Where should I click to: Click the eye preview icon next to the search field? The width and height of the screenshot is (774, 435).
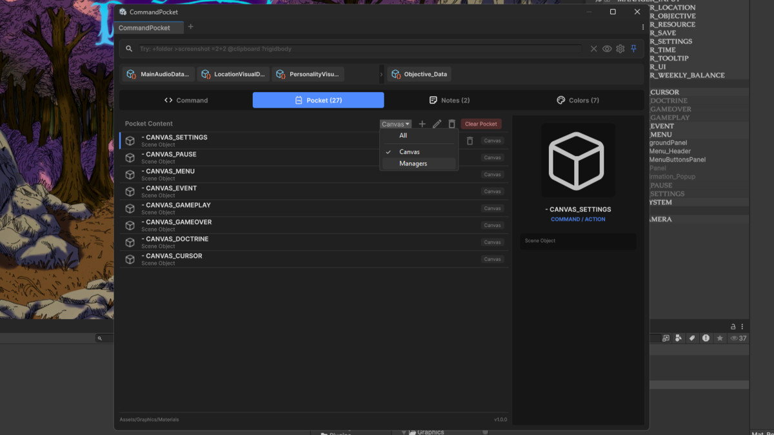point(606,48)
